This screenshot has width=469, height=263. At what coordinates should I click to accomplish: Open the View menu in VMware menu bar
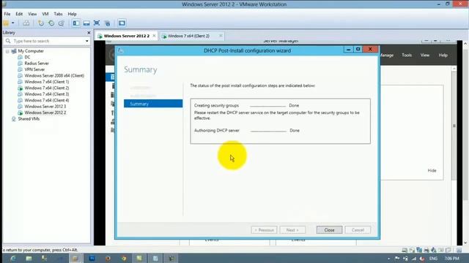[x=32, y=14]
